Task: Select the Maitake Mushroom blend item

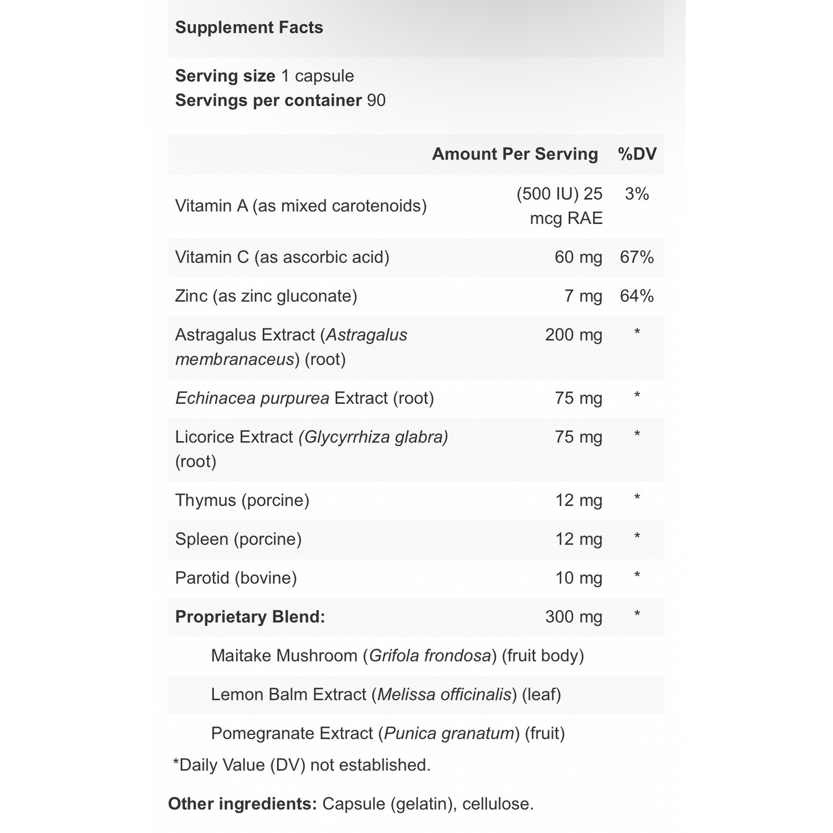Action: point(397,656)
